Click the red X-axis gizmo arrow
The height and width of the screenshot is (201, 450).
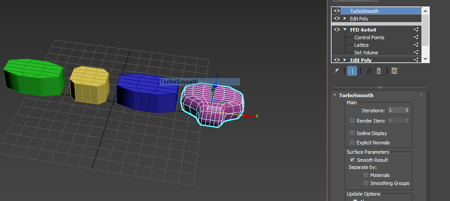(x=248, y=116)
